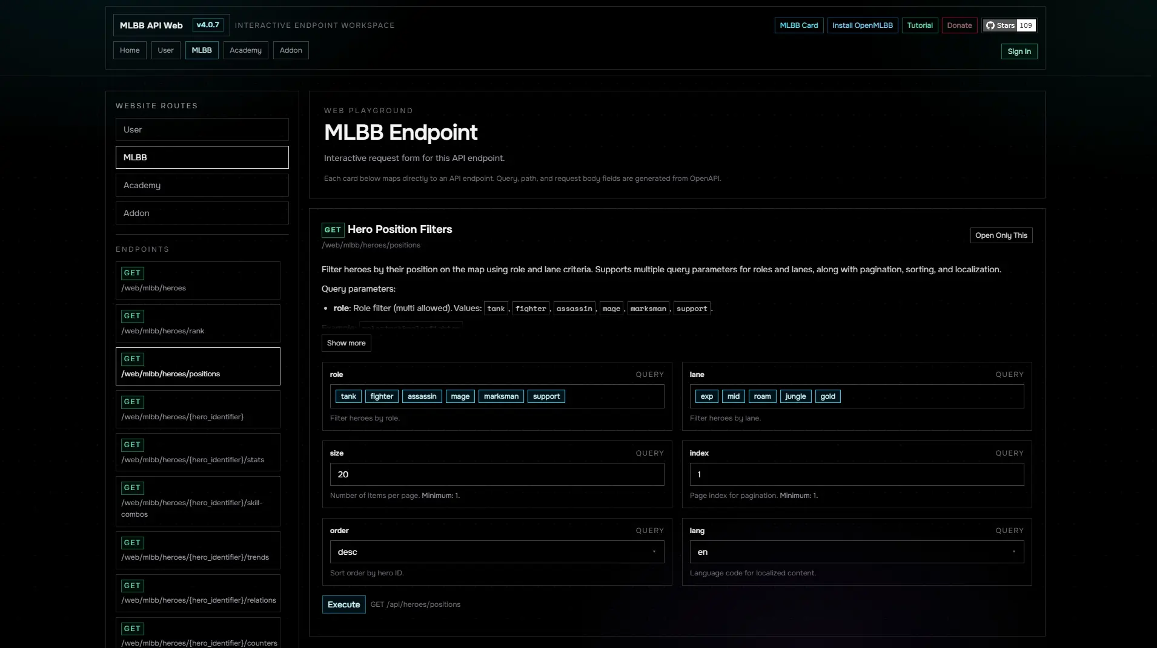The image size is (1157, 648).
Task: Click the v4.0.7 version badge
Action: point(208,25)
